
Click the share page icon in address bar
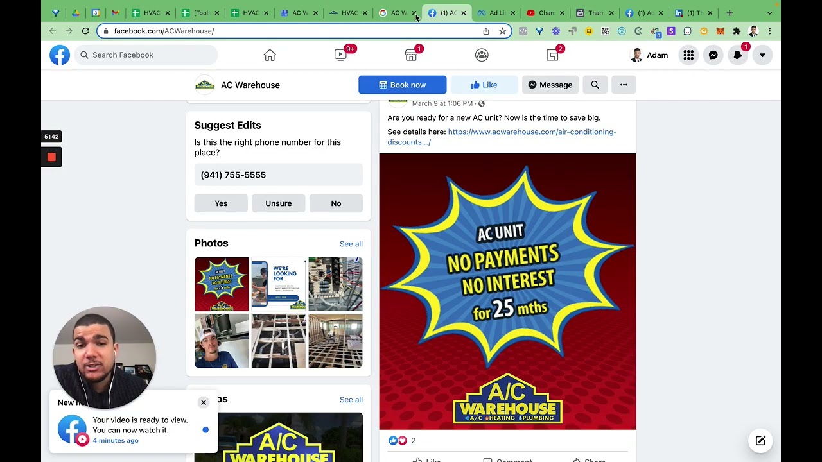point(486,31)
